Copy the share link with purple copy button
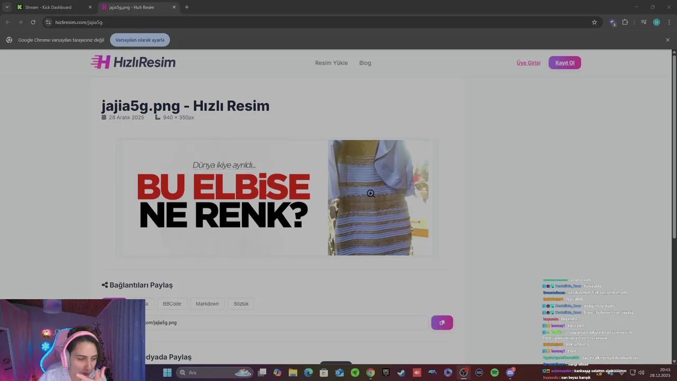The image size is (677, 381). tap(442, 323)
